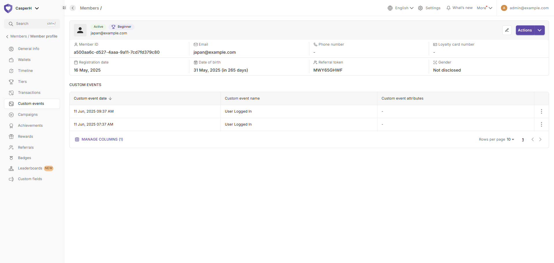Collapse the sidebar panel icon

pyautogui.click(x=64, y=8)
